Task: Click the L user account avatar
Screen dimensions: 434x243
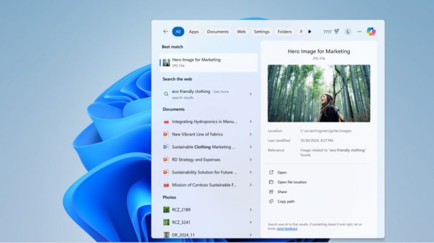Action: (348, 32)
